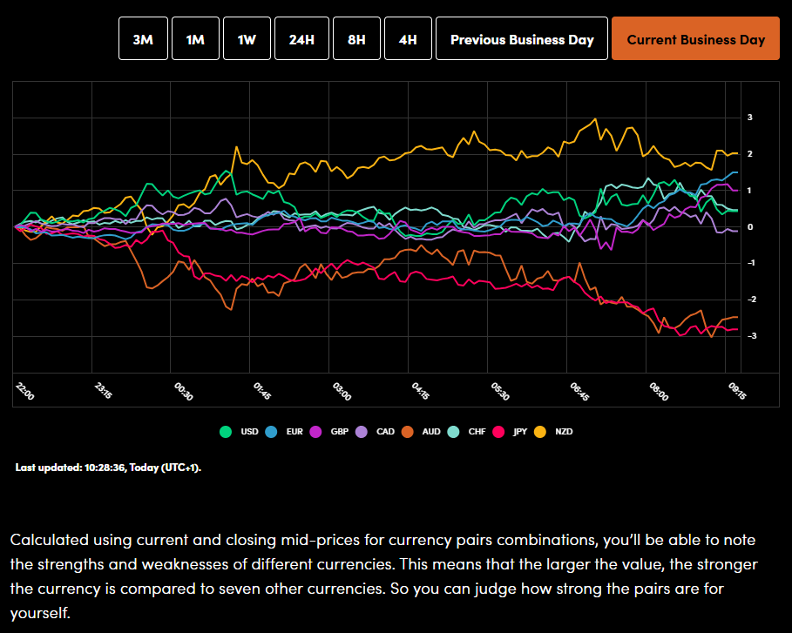Click the 22:00 x-axis time label

pos(25,391)
